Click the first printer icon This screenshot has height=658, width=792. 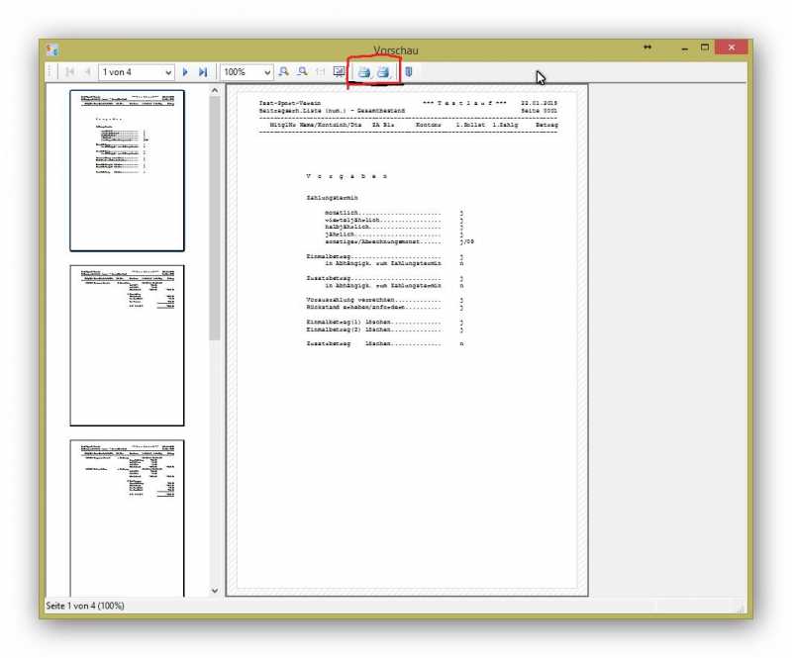pyautogui.click(x=364, y=72)
